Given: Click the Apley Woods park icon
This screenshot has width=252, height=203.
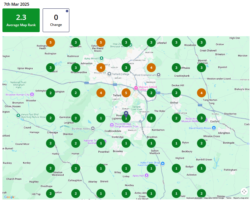Looking at the screenshot, I should pos(101,57).
